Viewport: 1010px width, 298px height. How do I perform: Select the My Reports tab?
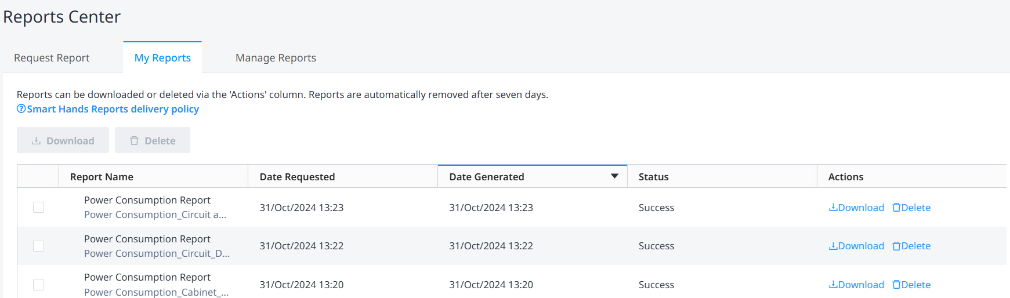(x=162, y=58)
